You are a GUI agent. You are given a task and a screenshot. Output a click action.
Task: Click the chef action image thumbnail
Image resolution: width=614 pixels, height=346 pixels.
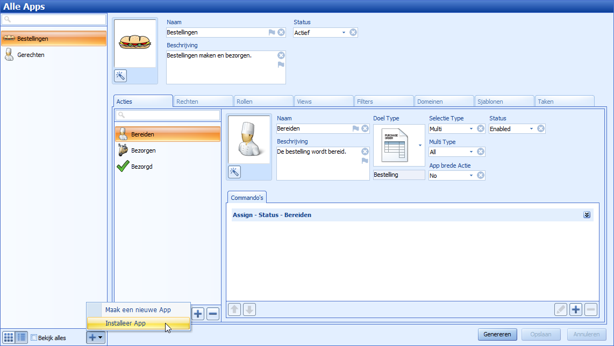click(249, 139)
